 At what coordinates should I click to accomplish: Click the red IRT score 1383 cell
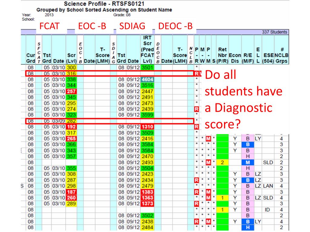tap(147, 192)
